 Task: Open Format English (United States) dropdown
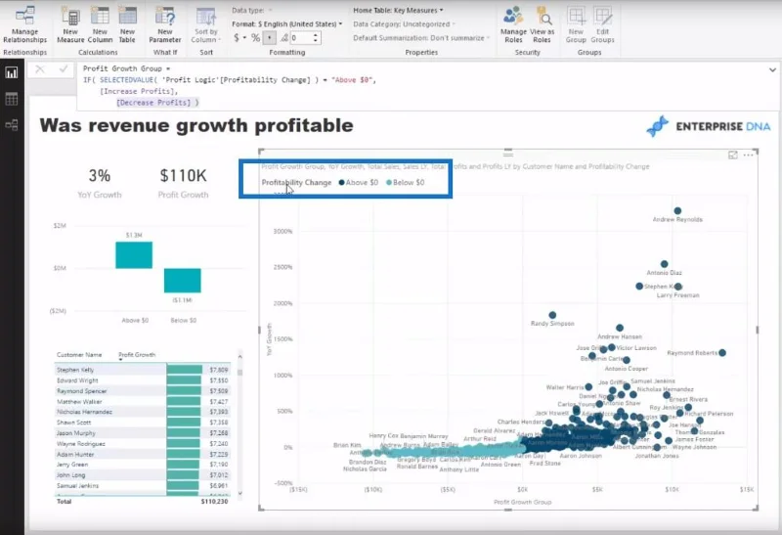(x=286, y=23)
